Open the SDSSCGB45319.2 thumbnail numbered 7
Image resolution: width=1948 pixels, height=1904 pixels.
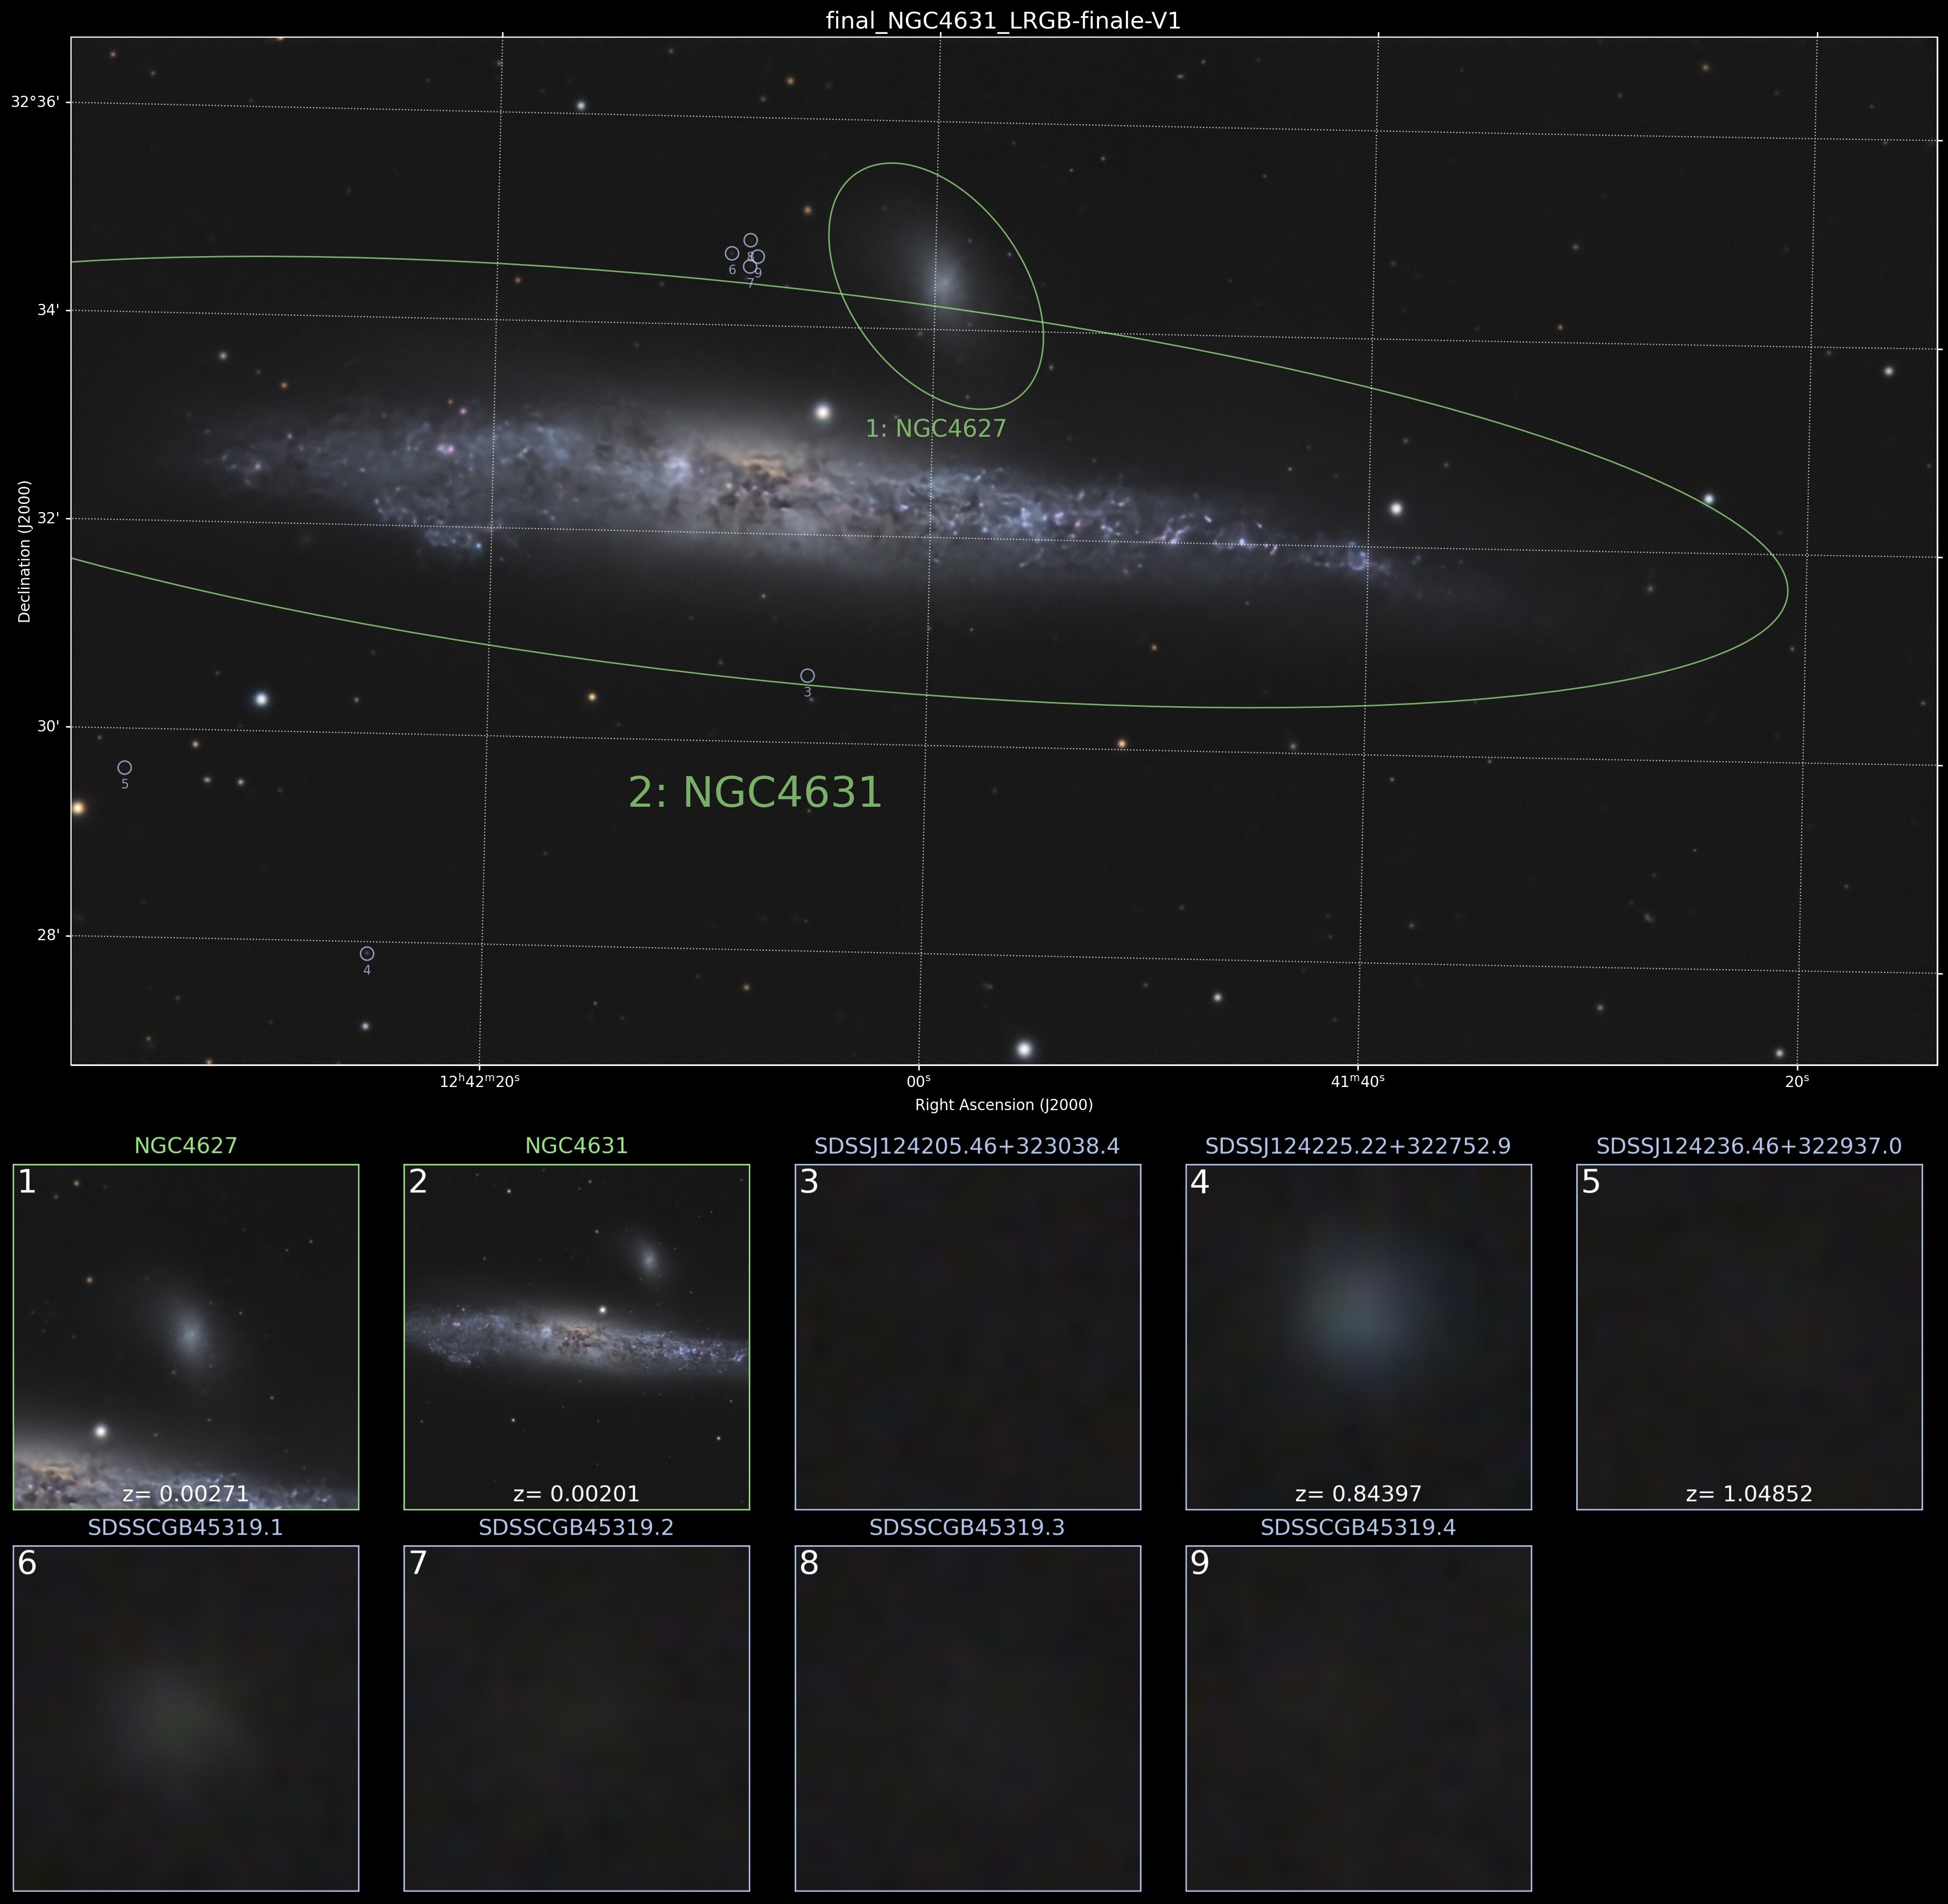[577, 1718]
